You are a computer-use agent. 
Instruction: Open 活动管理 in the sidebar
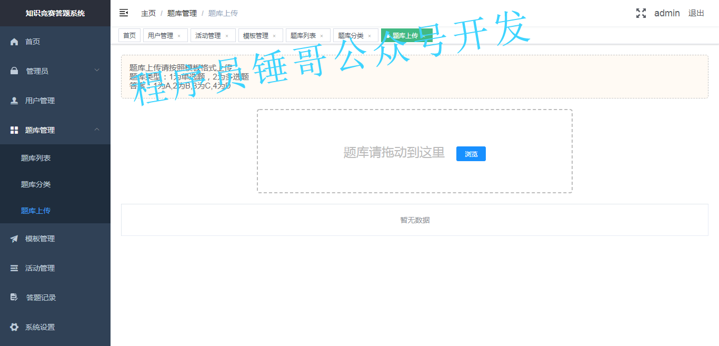click(55, 268)
